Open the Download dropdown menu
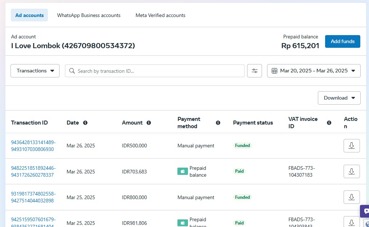 click(x=339, y=98)
